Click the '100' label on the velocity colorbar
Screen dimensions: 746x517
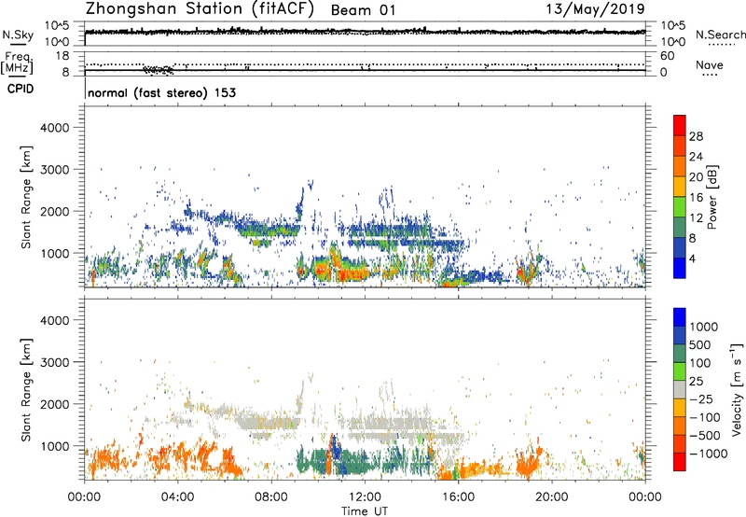coord(699,363)
